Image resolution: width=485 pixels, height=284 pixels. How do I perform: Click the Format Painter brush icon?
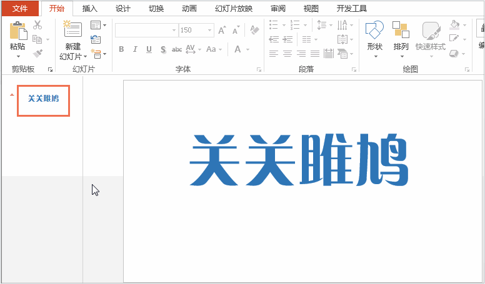click(x=37, y=54)
